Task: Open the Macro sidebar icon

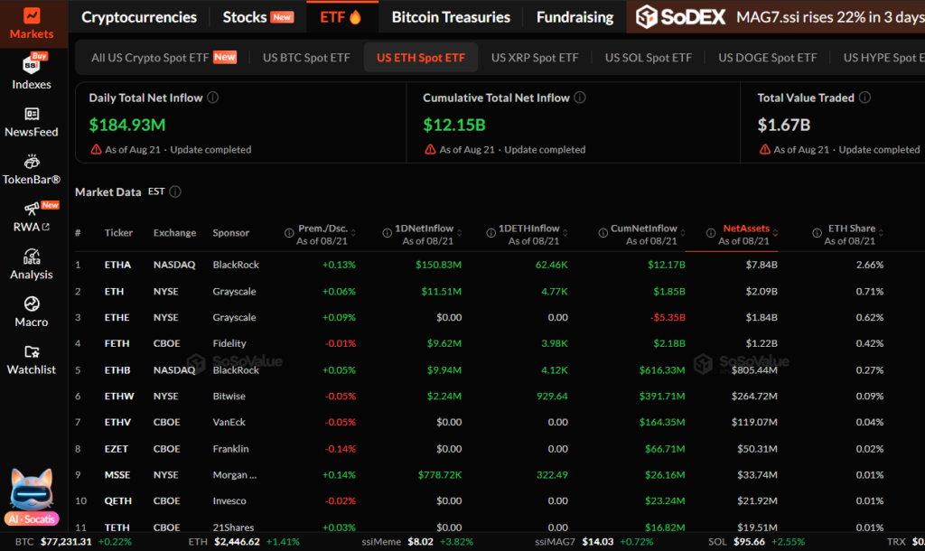Action: tap(32, 304)
